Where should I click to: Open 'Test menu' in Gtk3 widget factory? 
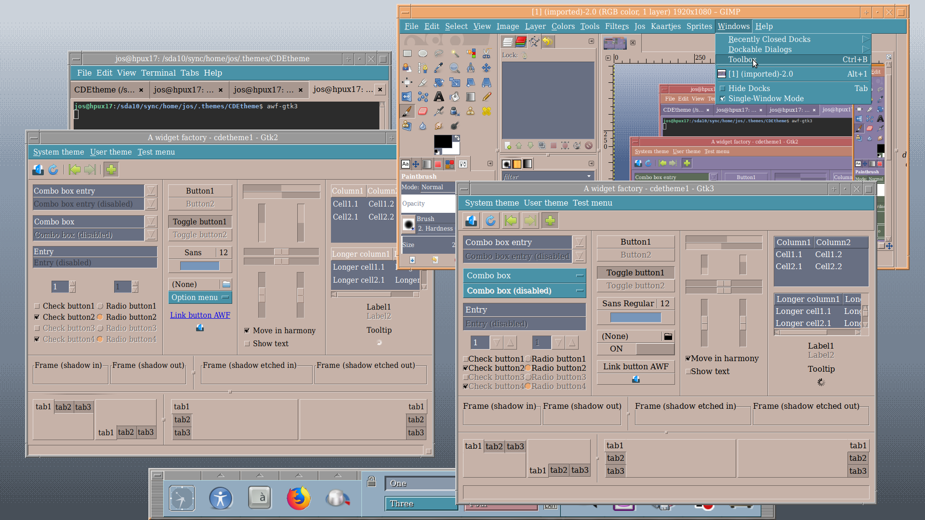[592, 203]
